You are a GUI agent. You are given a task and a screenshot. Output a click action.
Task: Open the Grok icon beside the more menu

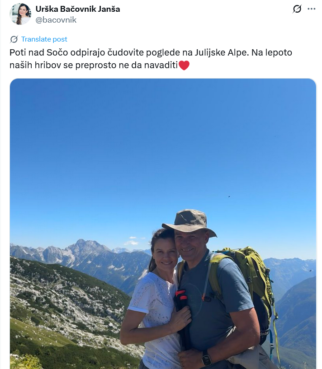pyautogui.click(x=297, y=9)
